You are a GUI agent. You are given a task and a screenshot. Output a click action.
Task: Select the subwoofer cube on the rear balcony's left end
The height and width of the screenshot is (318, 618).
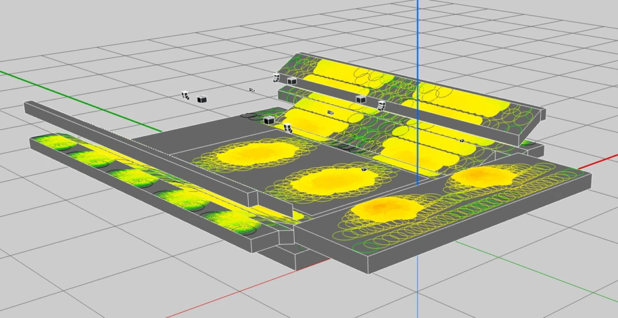pos(291,81)
